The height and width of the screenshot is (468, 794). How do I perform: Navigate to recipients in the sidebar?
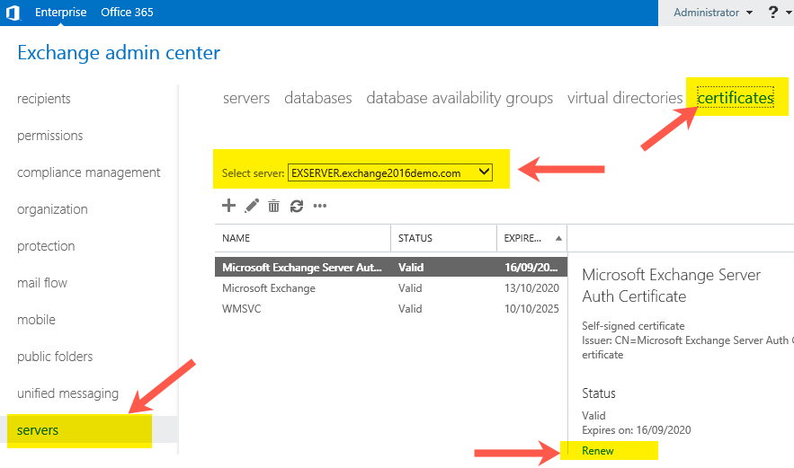tap(44, 99)
